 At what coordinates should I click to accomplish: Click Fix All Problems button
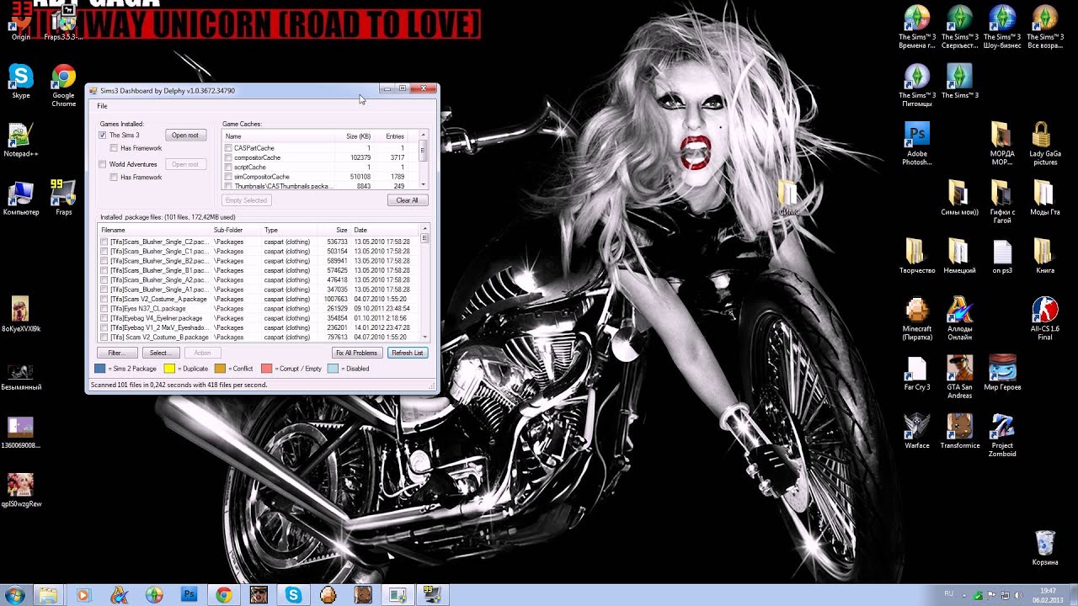(x=357, y=353)
